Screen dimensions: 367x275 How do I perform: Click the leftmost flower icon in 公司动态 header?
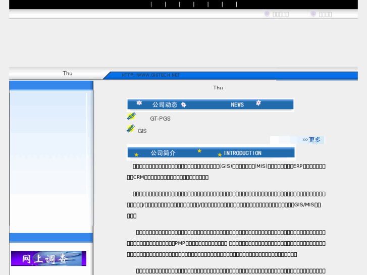click(x=139, y=103)
